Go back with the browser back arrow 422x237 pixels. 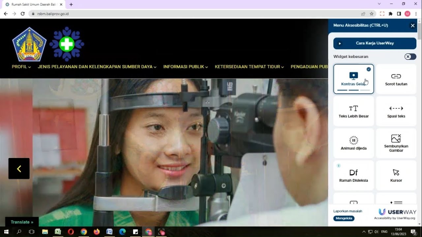[x=6, y=14]
